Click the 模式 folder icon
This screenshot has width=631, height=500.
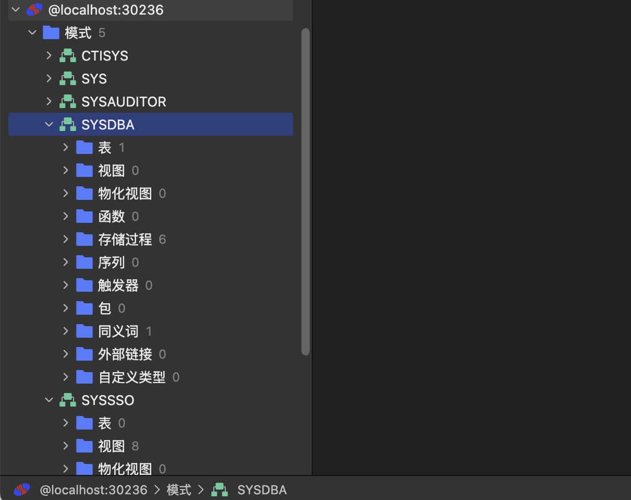51,33
